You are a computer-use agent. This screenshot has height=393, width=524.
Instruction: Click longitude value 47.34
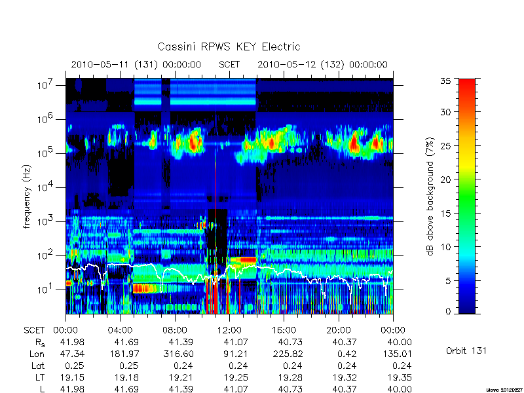pyautogui.click(x=72, y=354)
